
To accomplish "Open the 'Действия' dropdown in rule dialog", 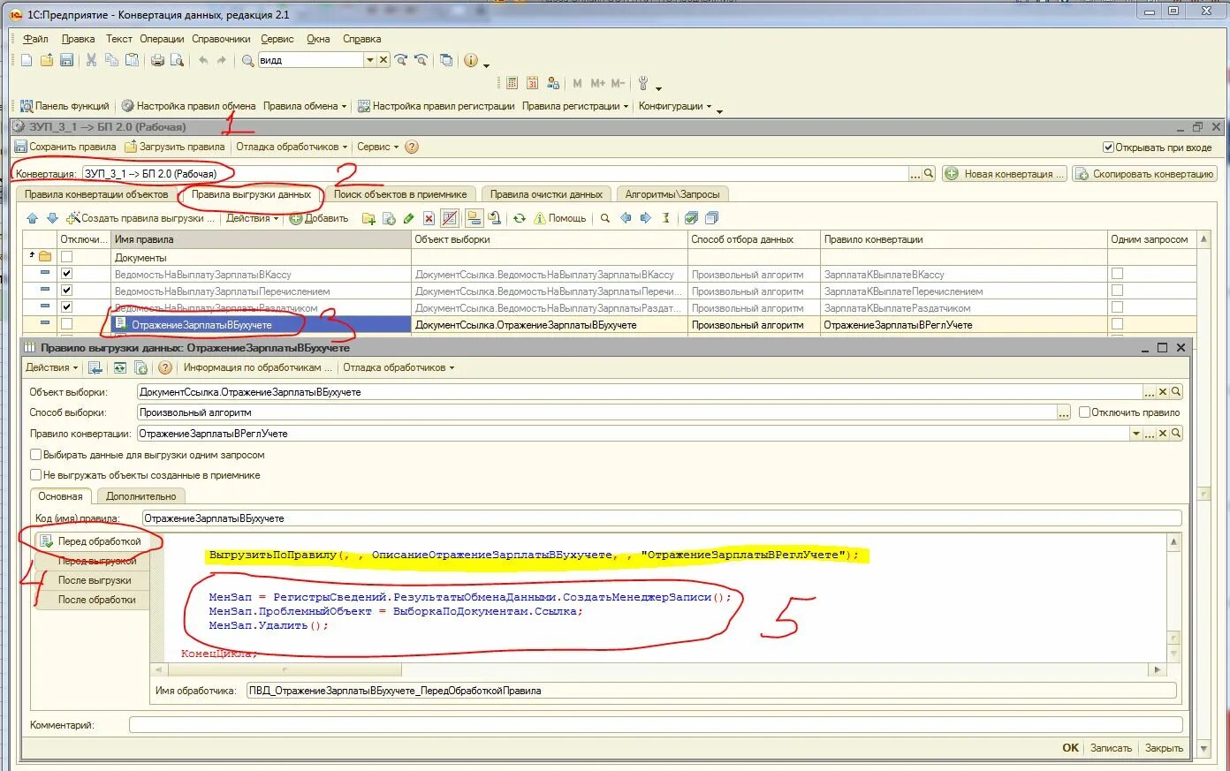I will point(51,367).
